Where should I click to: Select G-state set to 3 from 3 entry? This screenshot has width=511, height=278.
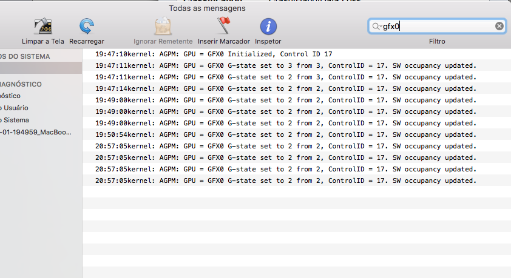297,65
